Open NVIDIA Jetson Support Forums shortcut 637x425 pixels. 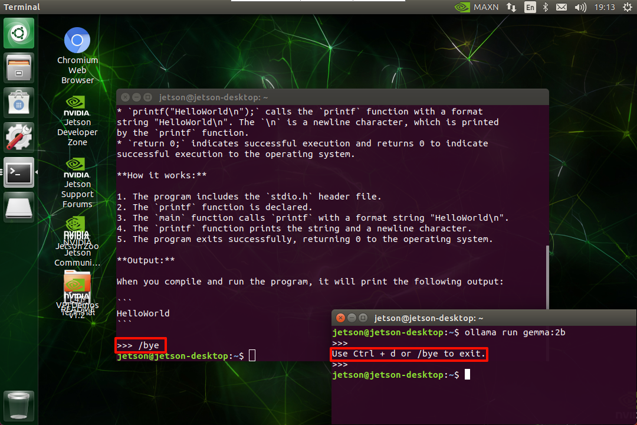pos(77,183)
